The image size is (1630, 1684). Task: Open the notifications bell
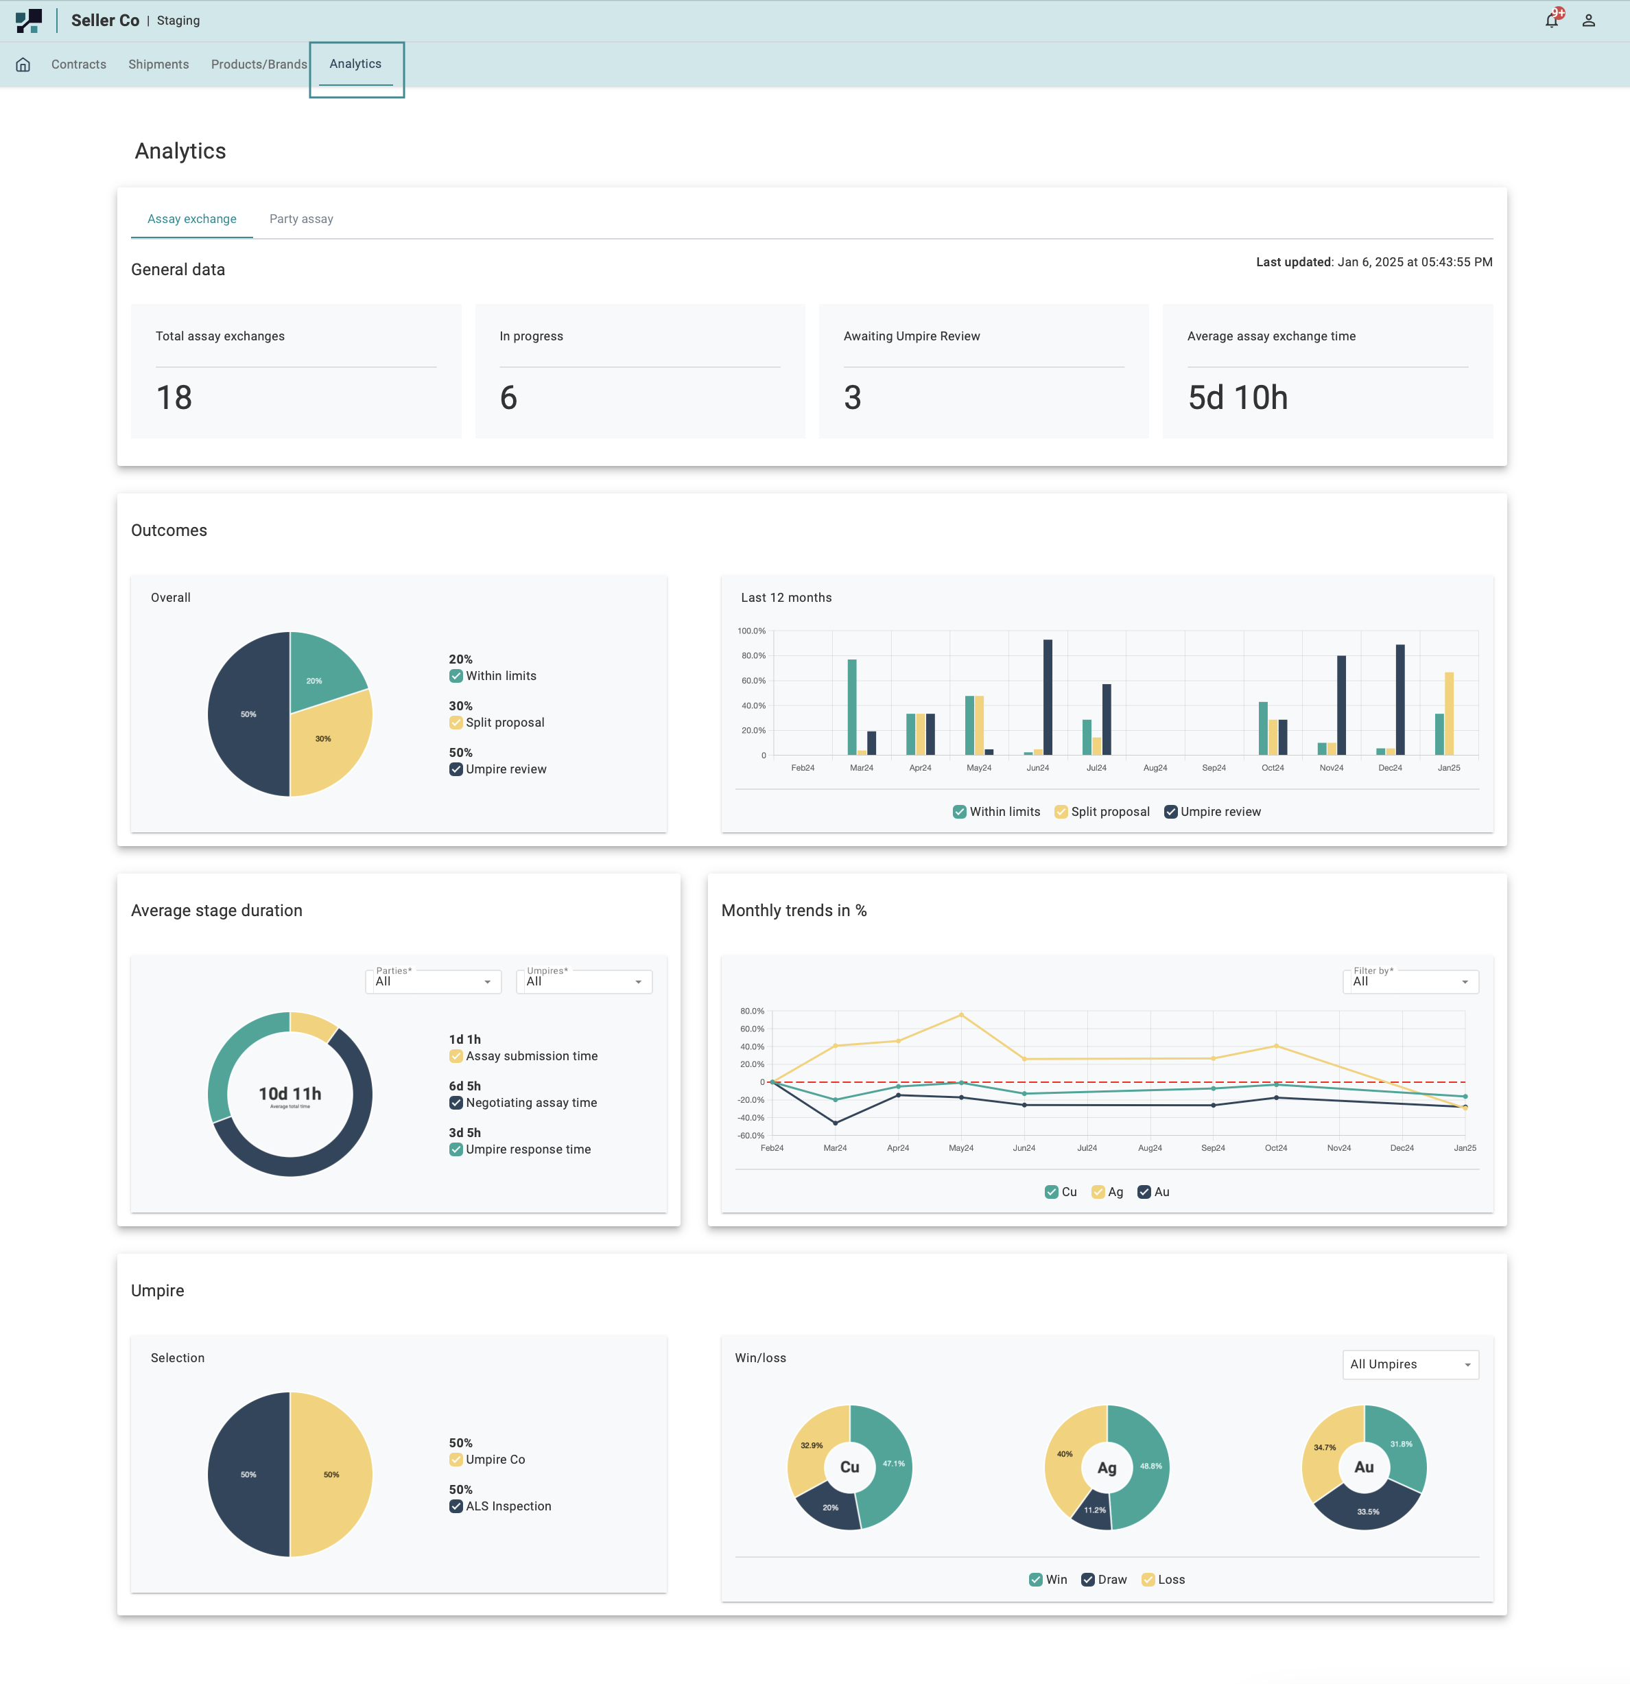[x=1551, y=21]
